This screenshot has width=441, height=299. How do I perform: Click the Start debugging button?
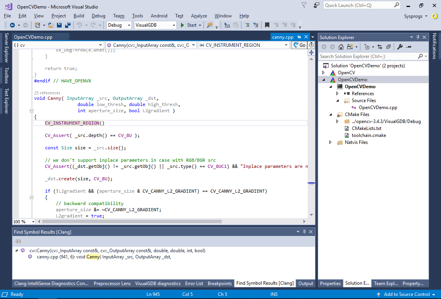click(188, 25)
